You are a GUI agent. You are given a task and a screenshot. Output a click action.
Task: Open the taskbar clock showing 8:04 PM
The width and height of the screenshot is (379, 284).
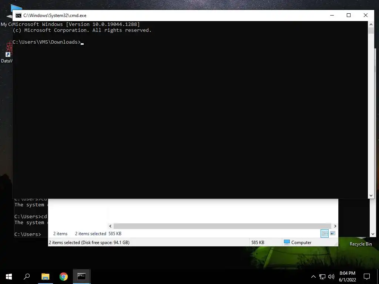347,277
